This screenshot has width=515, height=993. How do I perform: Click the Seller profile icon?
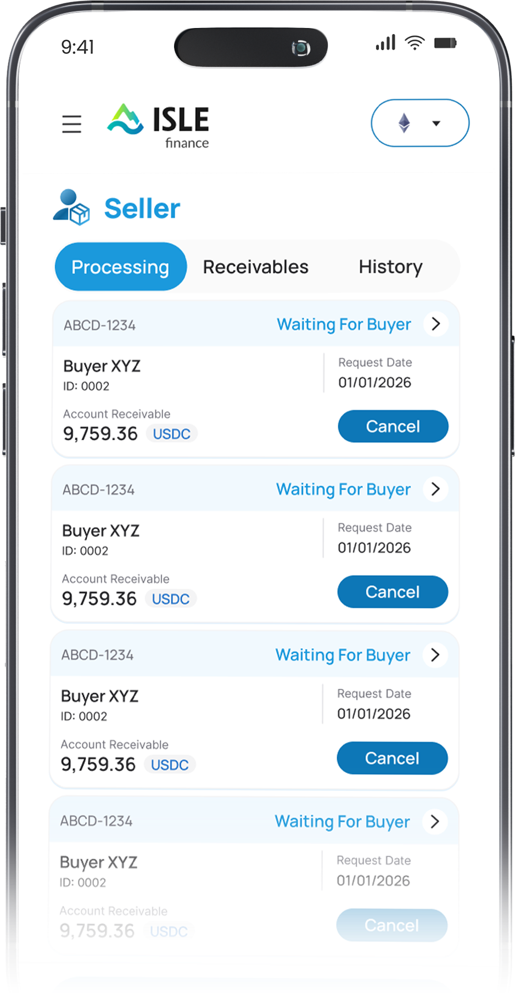tap(71, 207)
